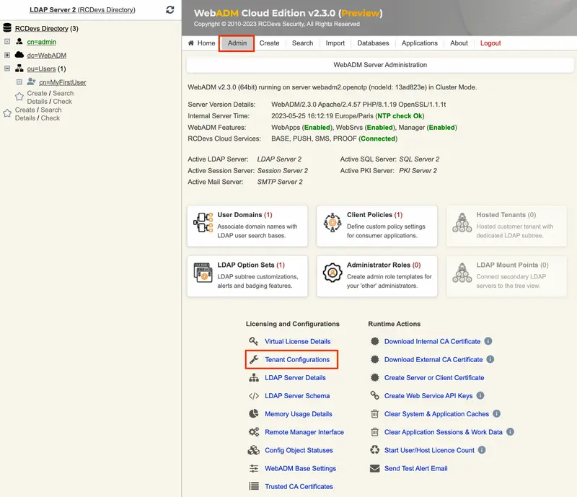Open the Hosted Tenants disabled card
577x497 pixels.
click(x=506, y=226)
